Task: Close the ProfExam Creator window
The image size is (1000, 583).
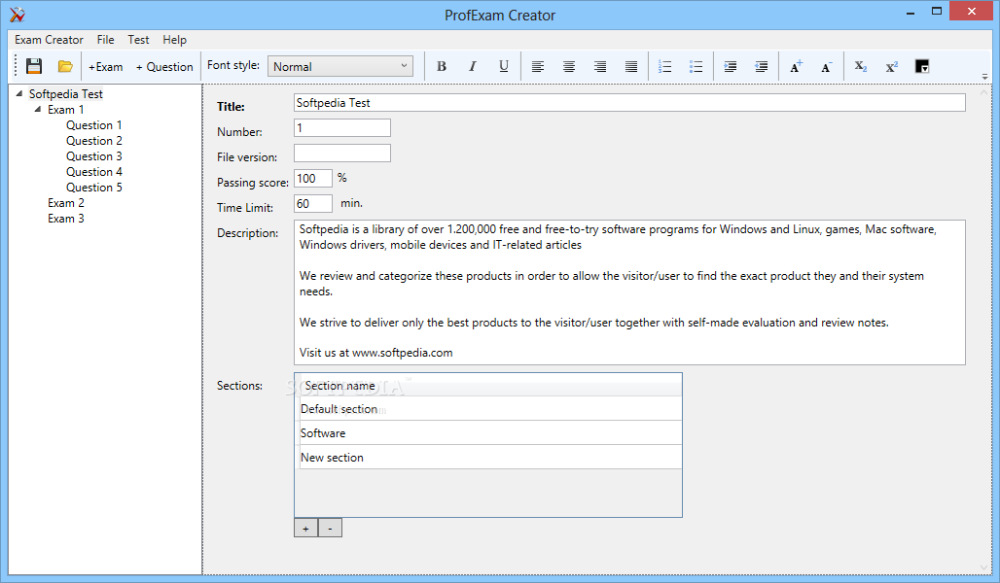Action: pos(971,12)
